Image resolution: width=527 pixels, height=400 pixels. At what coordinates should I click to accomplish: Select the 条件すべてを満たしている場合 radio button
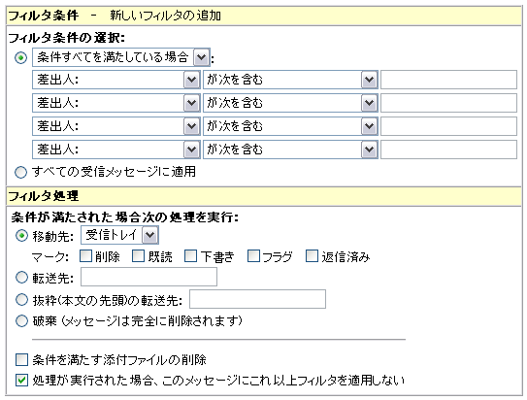point(20,58)
